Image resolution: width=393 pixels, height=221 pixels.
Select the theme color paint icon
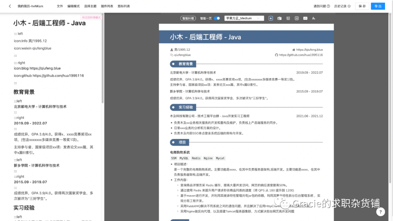[x=270, y=18]
